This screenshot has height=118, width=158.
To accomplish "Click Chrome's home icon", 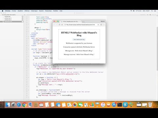I will click(62, 25).
